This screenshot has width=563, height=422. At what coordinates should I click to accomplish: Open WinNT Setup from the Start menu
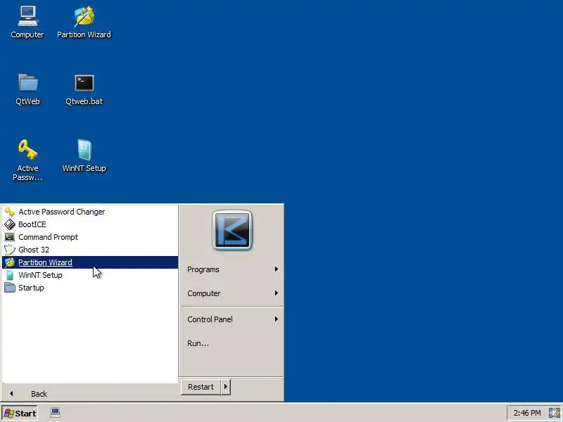point(90,275)
